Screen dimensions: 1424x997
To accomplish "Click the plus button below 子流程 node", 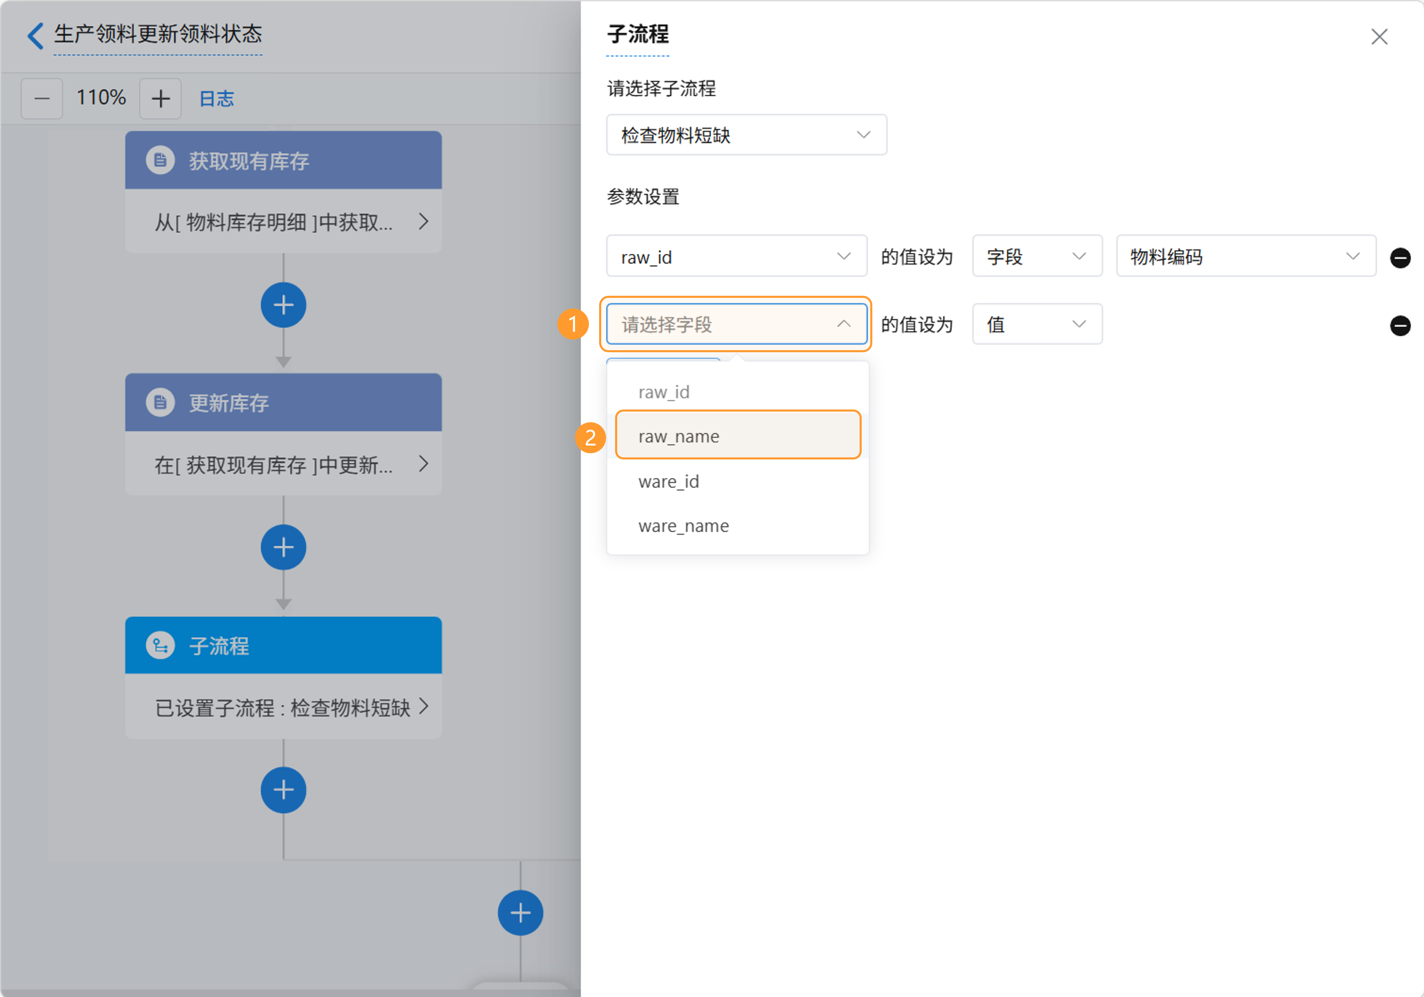I will (x=283, y=790).
